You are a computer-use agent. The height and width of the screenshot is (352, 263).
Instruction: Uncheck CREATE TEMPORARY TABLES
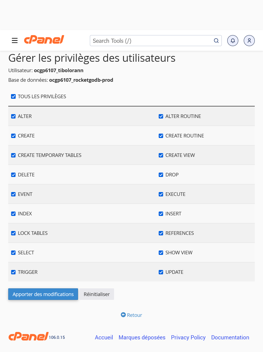click(13, 155)
